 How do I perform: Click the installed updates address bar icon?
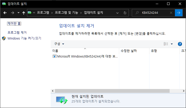point(30,12)
